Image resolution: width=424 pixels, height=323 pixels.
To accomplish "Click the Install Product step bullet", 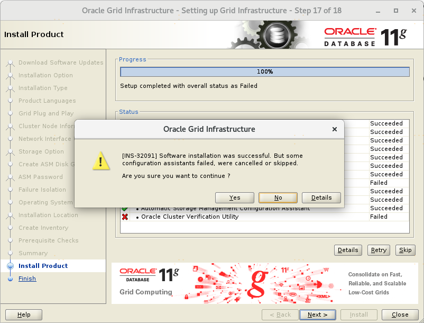I will pyautogui.click(x=10, y=266).
